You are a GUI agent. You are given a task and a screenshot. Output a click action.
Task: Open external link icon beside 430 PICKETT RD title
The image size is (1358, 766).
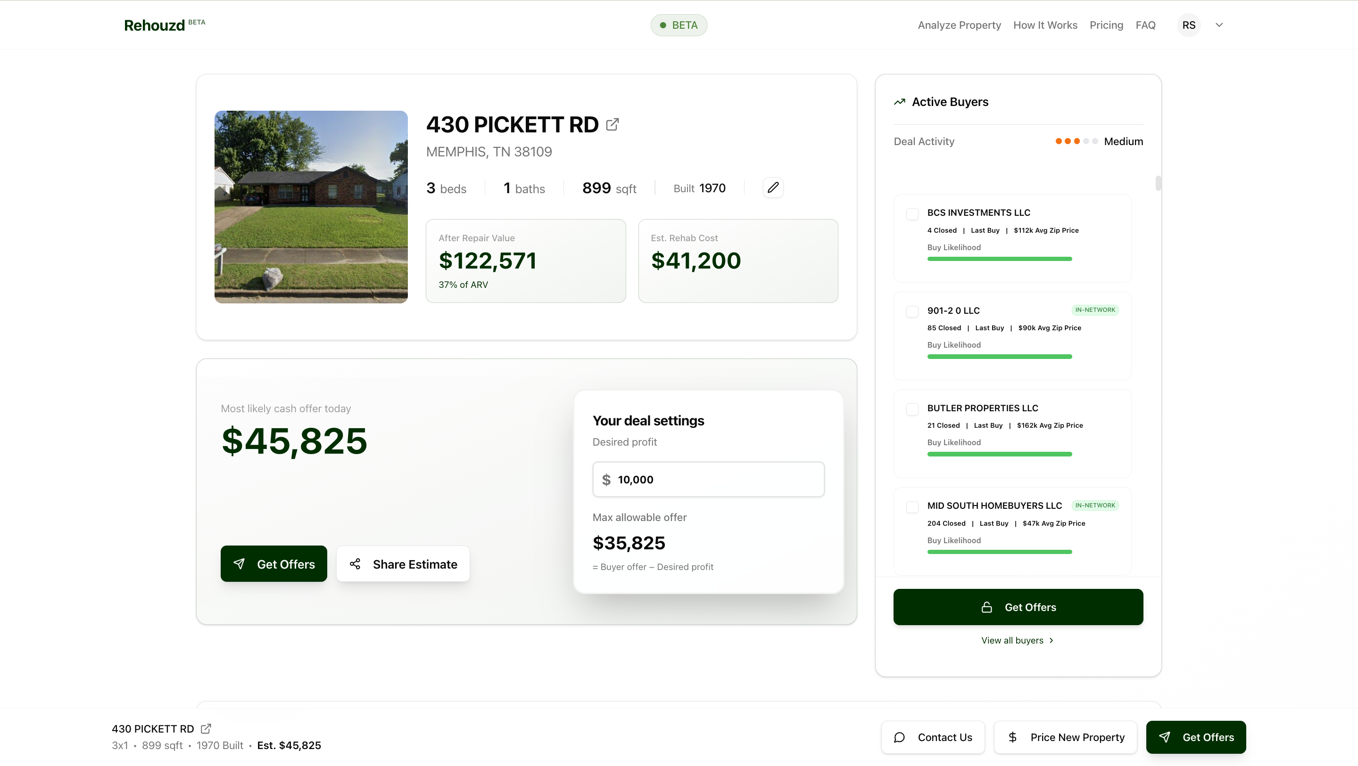point(612,125)
